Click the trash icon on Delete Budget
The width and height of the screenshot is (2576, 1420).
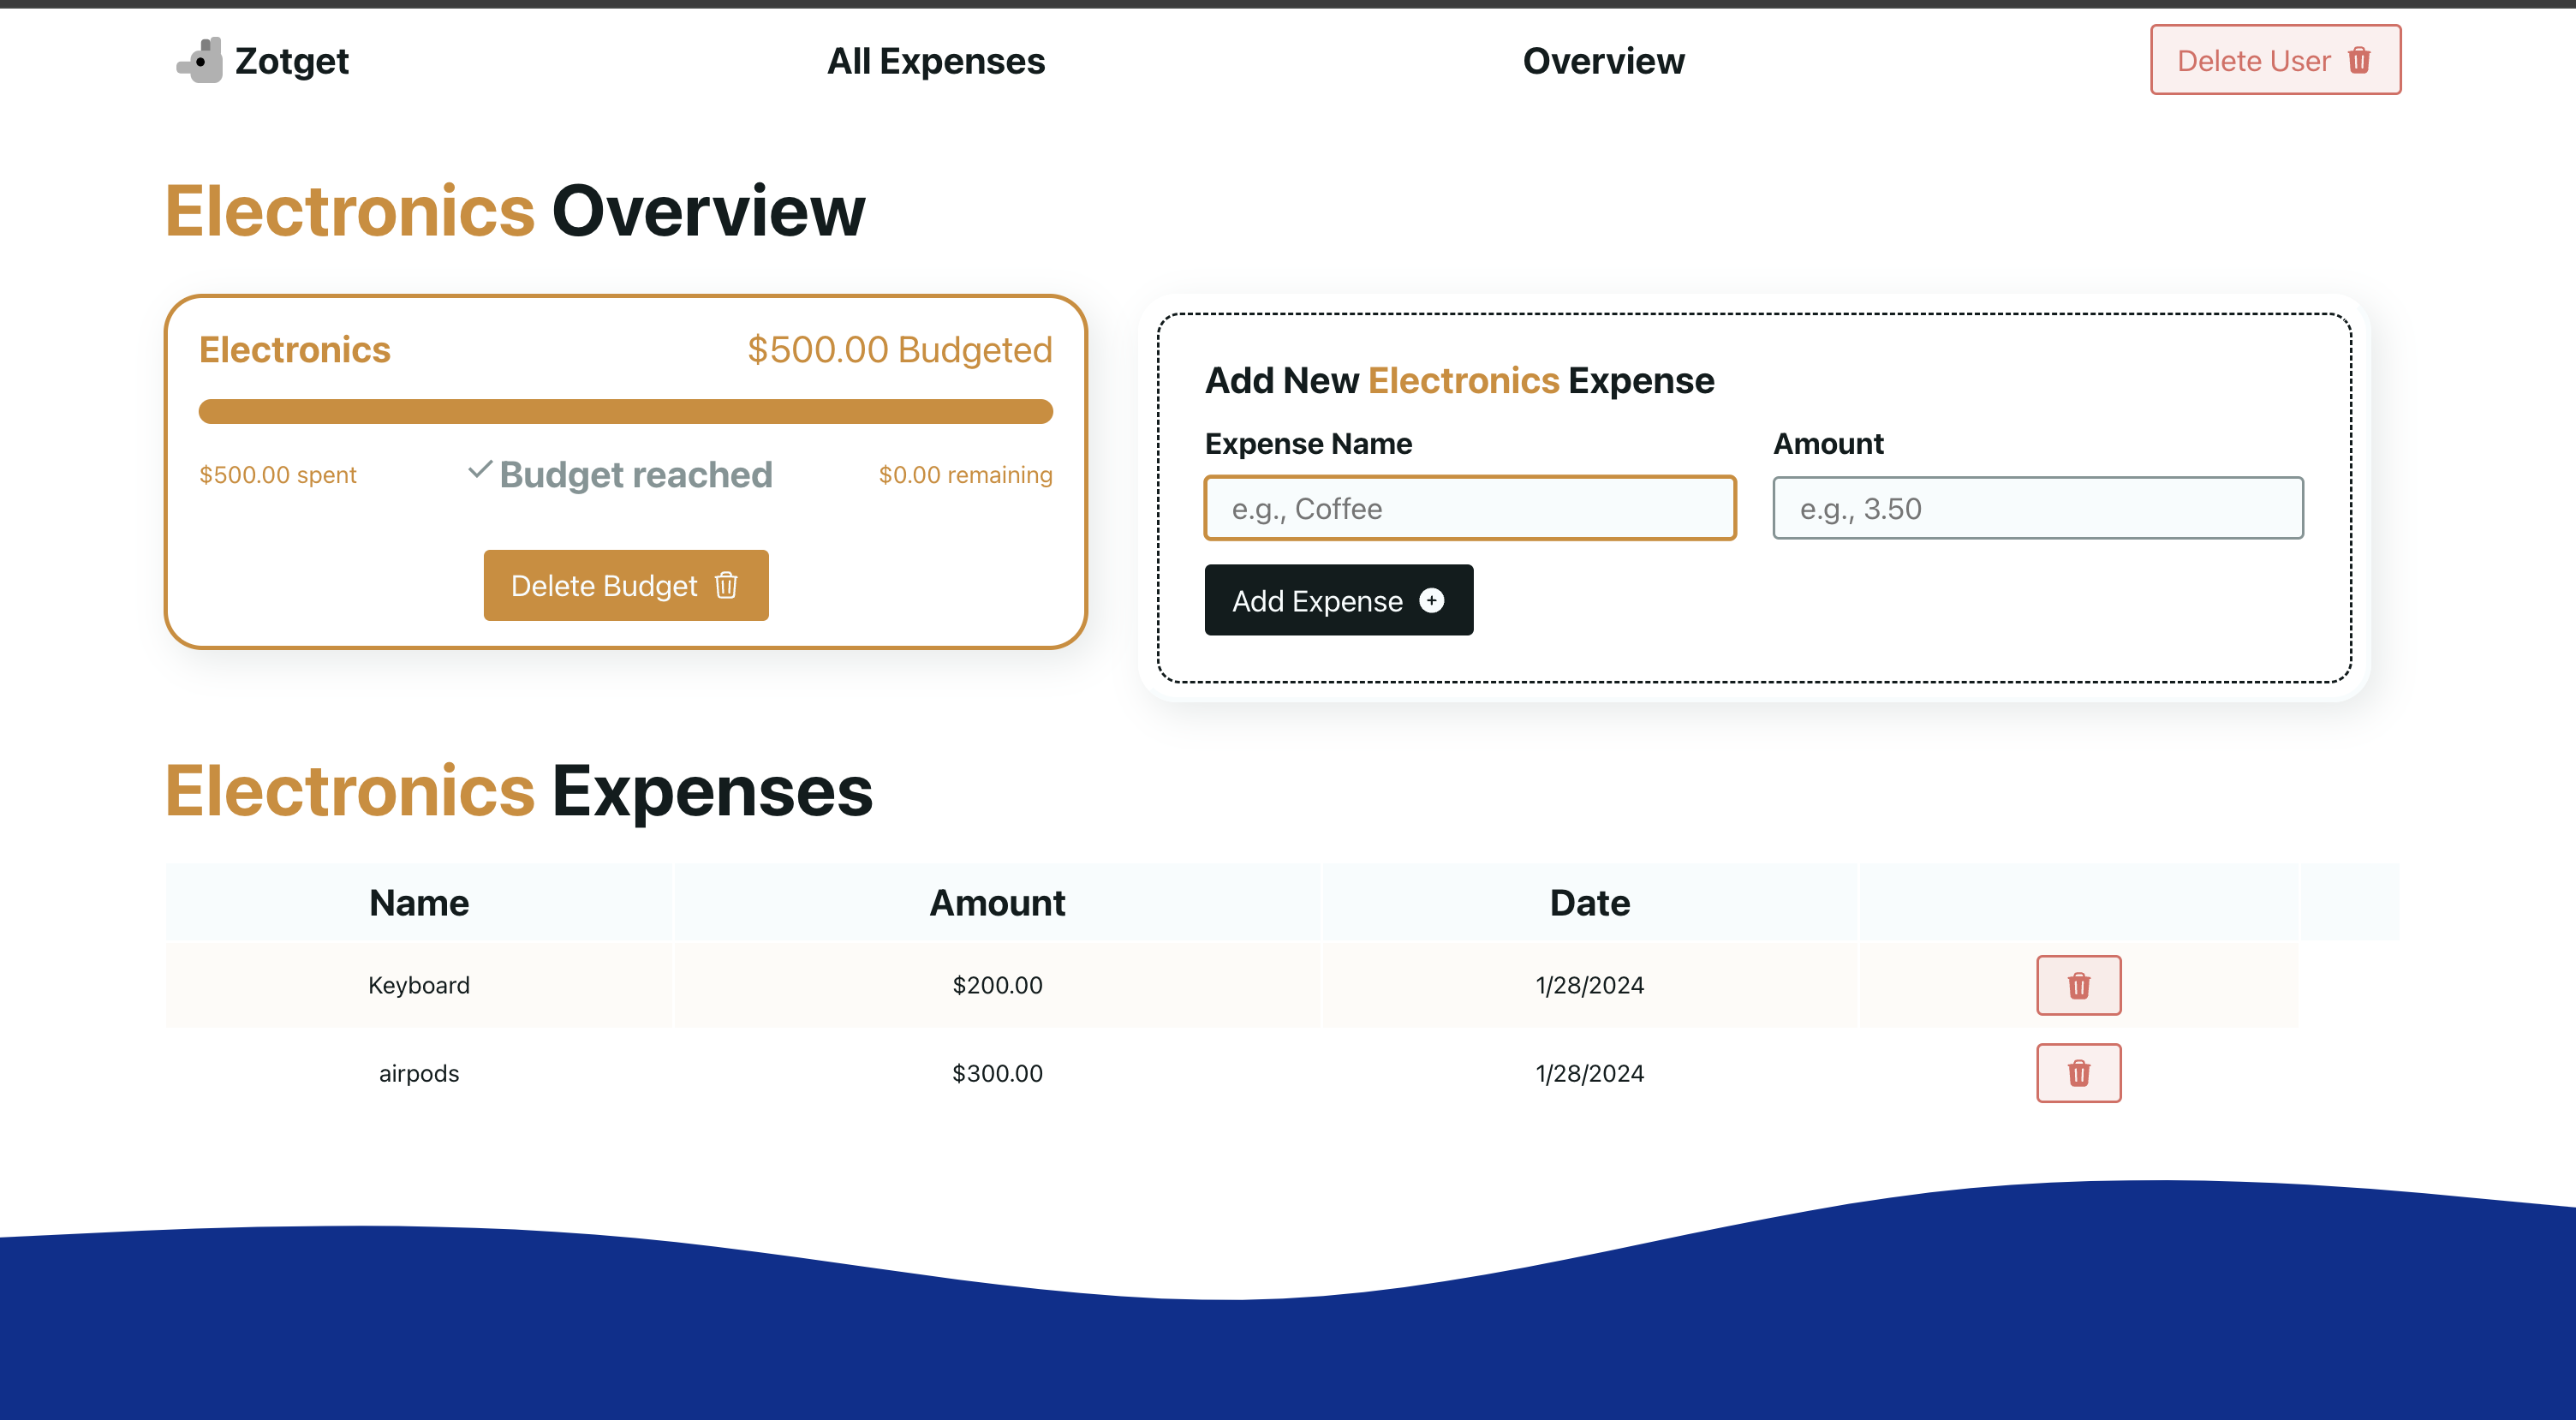click(726, 585)
